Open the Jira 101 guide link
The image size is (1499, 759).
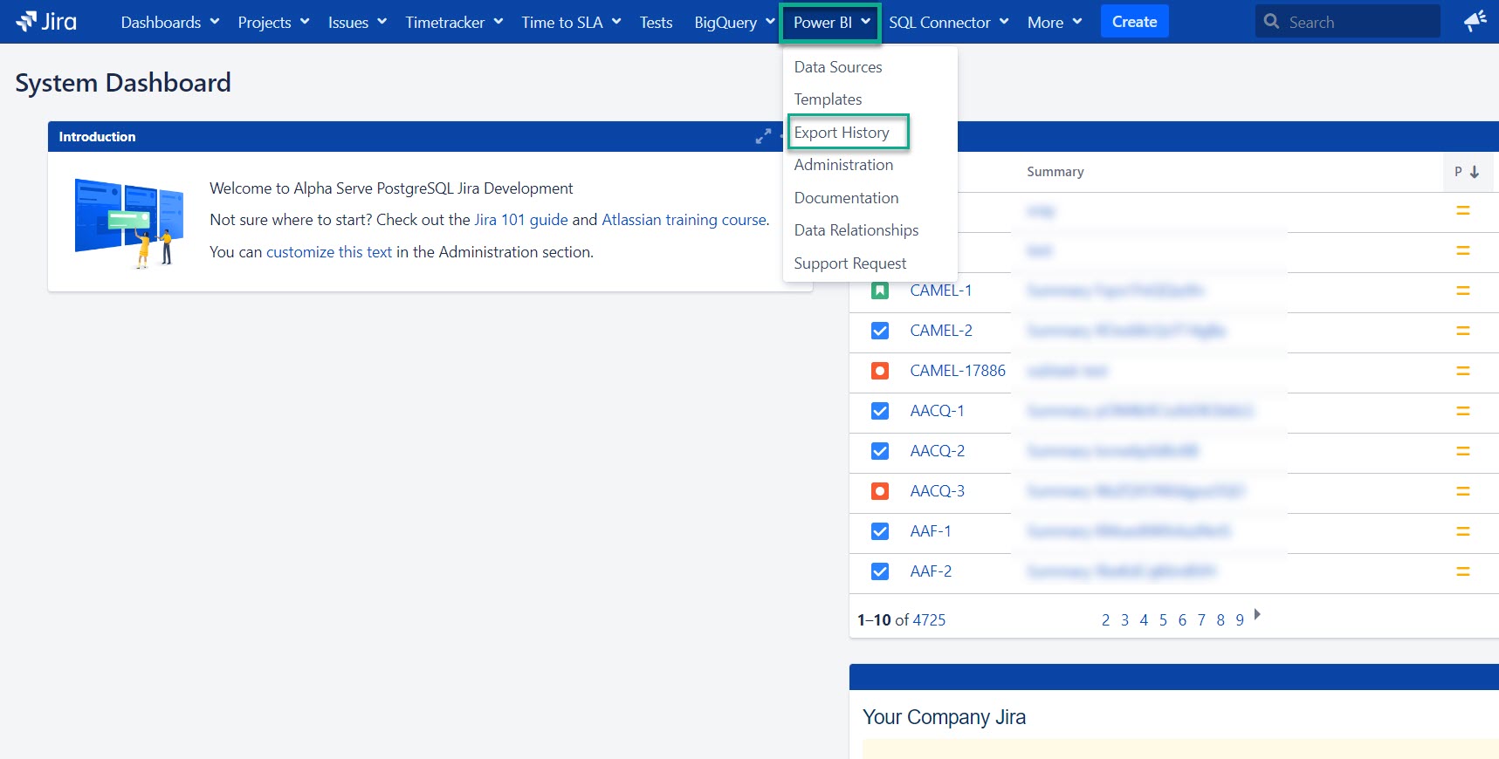[520, 220]
